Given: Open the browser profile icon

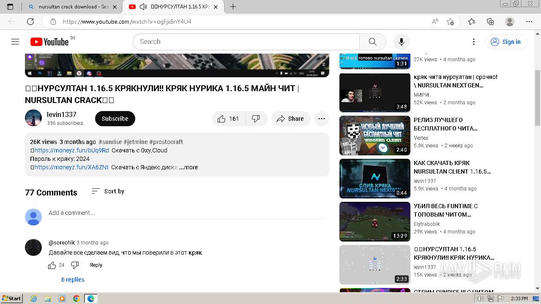Looking at the screenshot, I should tap(510, 22).
